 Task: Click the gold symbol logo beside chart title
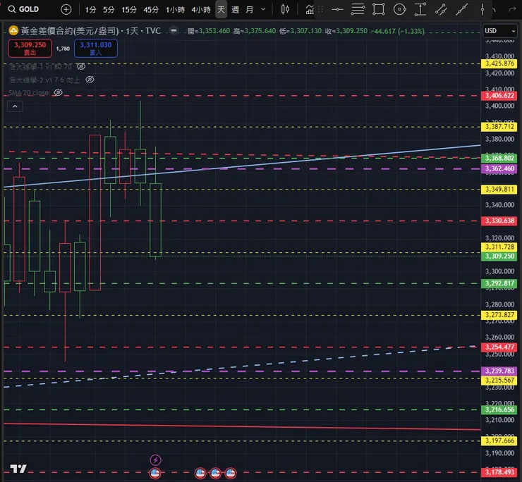13,31
